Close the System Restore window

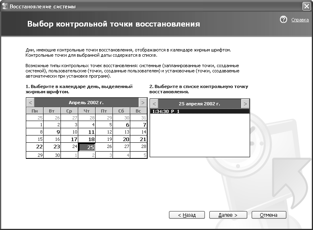(x=306, y=6)
